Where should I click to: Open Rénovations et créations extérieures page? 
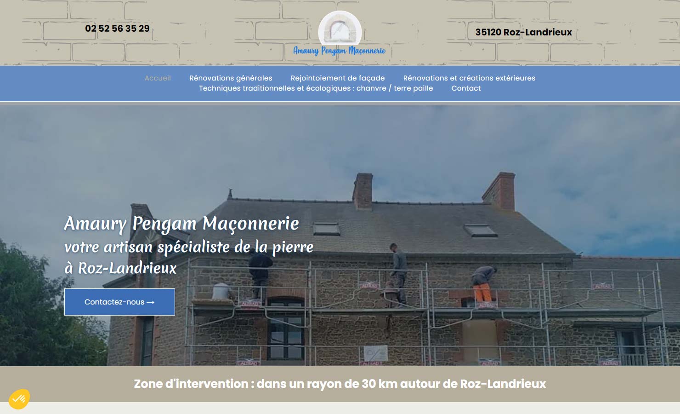pyautogui.click(x=469, y=78)
